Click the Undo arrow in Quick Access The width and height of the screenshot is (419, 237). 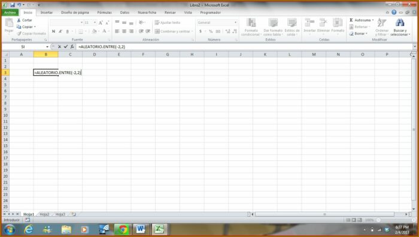19,5
